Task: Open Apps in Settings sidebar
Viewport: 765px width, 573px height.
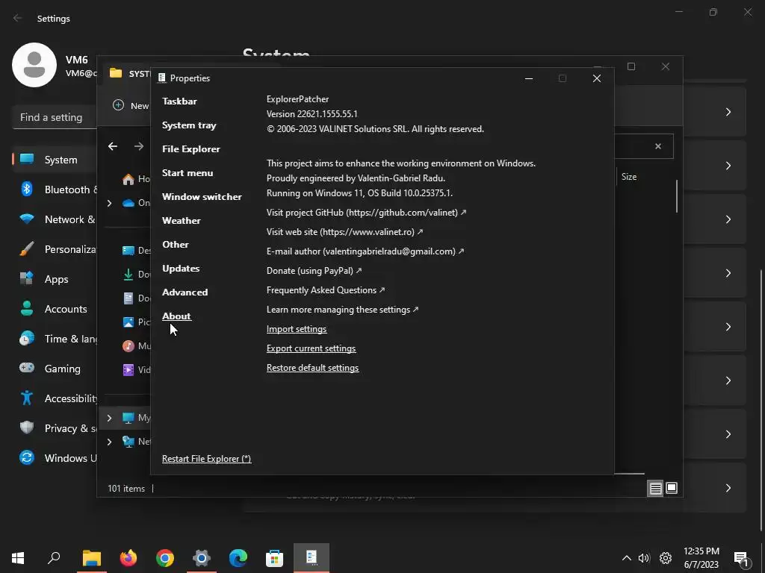Action: pos(55,279)
